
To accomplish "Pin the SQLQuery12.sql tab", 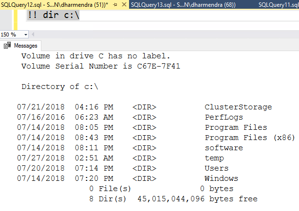I will [115, 4].
